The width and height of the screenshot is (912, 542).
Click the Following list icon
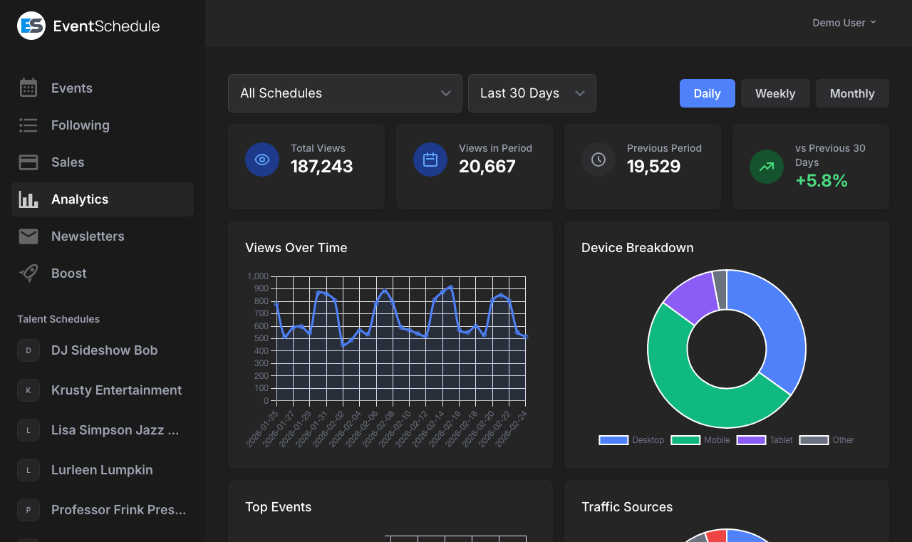click(x=28, y=125)
